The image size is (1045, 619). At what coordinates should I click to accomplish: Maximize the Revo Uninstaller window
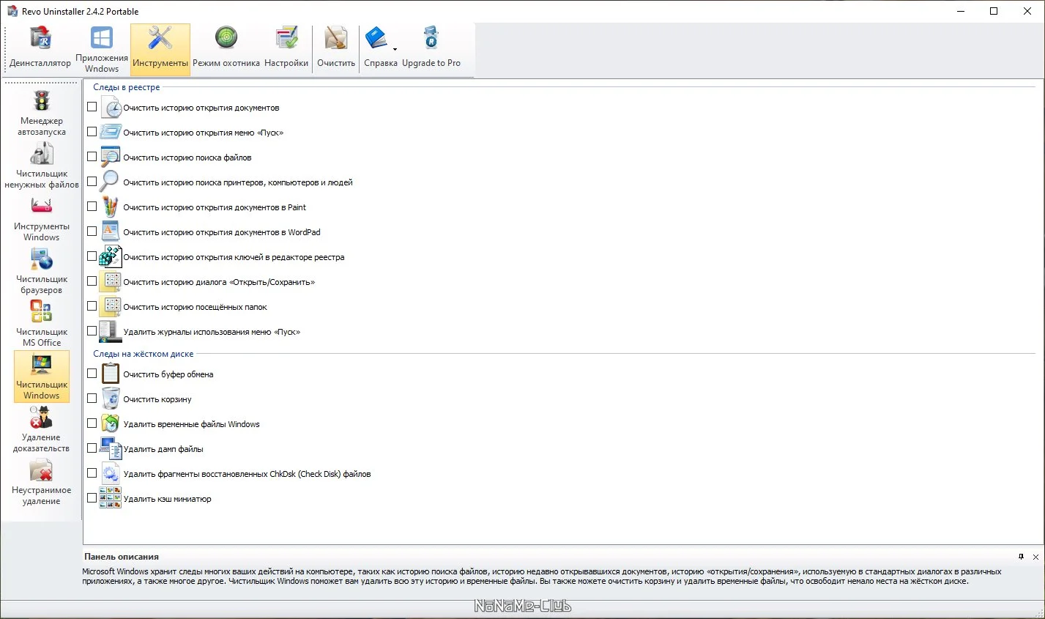click(x=994, y=11)
